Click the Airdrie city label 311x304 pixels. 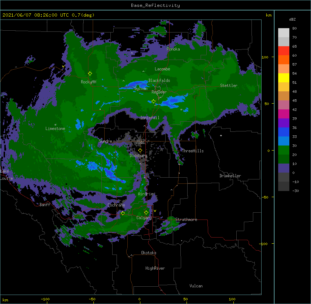point(145,194)
